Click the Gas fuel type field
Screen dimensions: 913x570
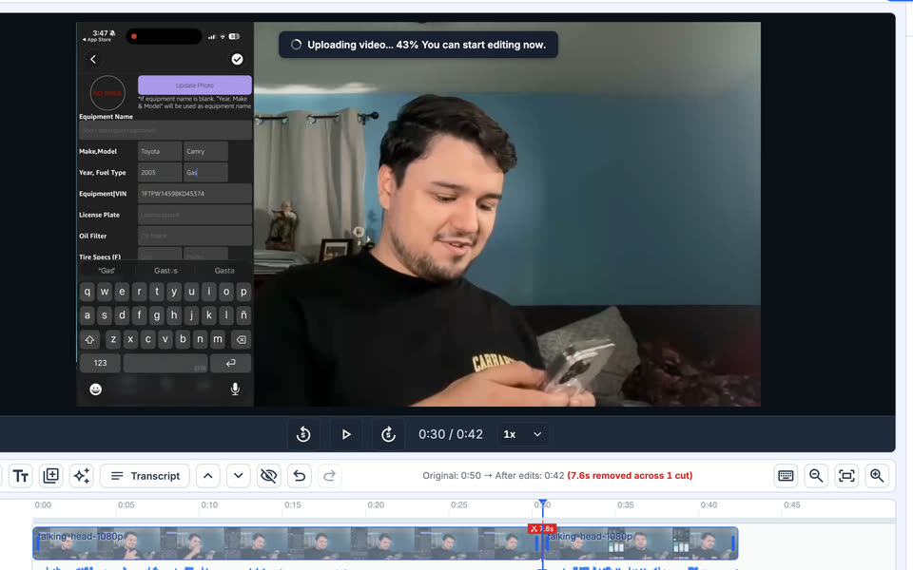pyautogui.click(x=205, y=172)
